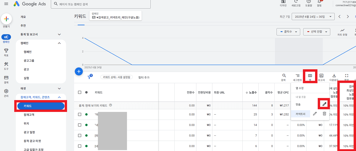Open the 도구 wrench sidebar icon
356x151 pixels.
(6, 64)
